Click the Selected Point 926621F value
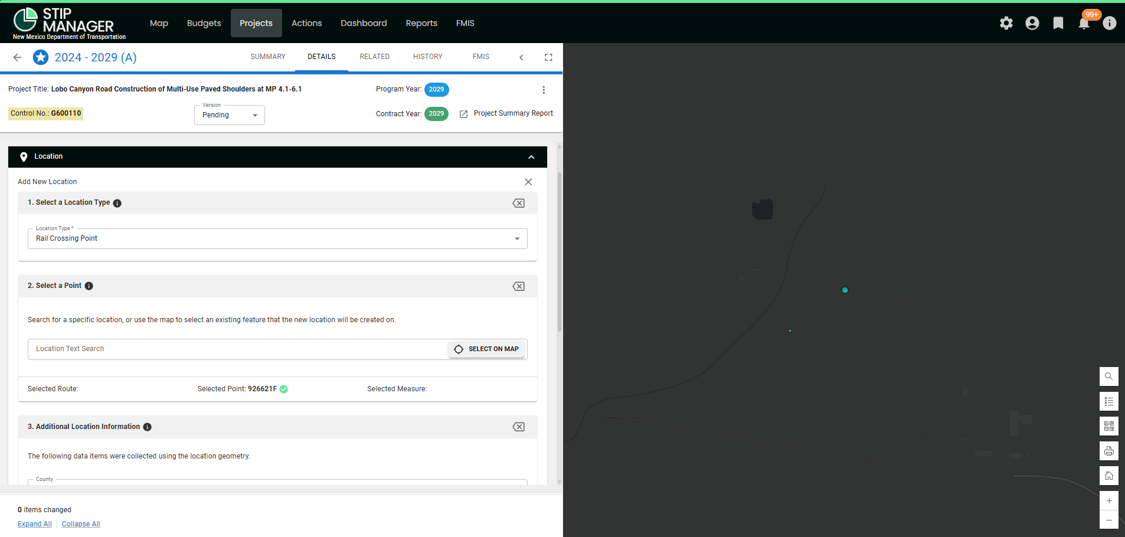 [262, 389]
